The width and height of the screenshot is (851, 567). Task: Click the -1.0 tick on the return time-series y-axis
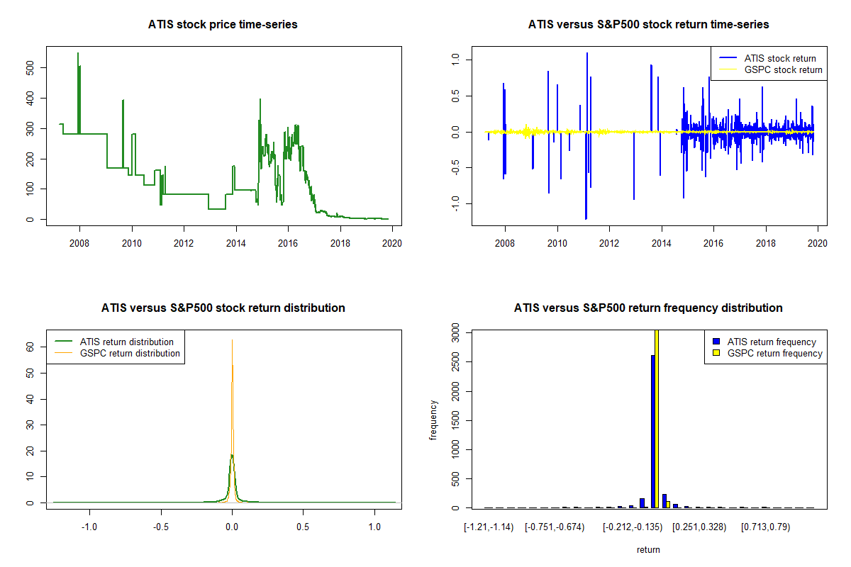click(454, 204)
